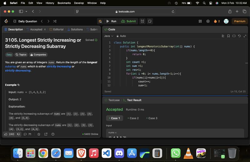Go to the previous question arrow
This screenshot has width=250, height=162.
[42, 21]
